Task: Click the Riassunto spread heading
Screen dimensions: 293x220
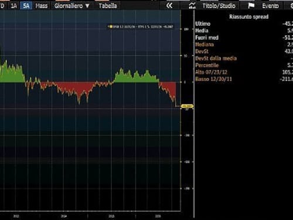Action: coord(248,16)
